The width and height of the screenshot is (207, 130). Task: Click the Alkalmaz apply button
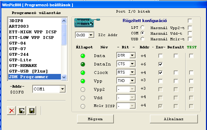coord(174,119)
